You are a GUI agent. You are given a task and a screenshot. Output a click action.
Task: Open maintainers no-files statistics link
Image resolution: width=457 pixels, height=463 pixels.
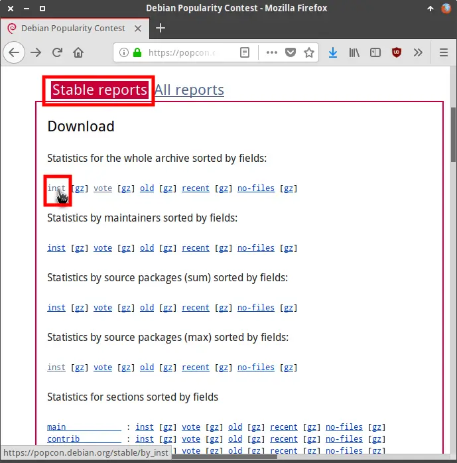click(x=256, y=248)
